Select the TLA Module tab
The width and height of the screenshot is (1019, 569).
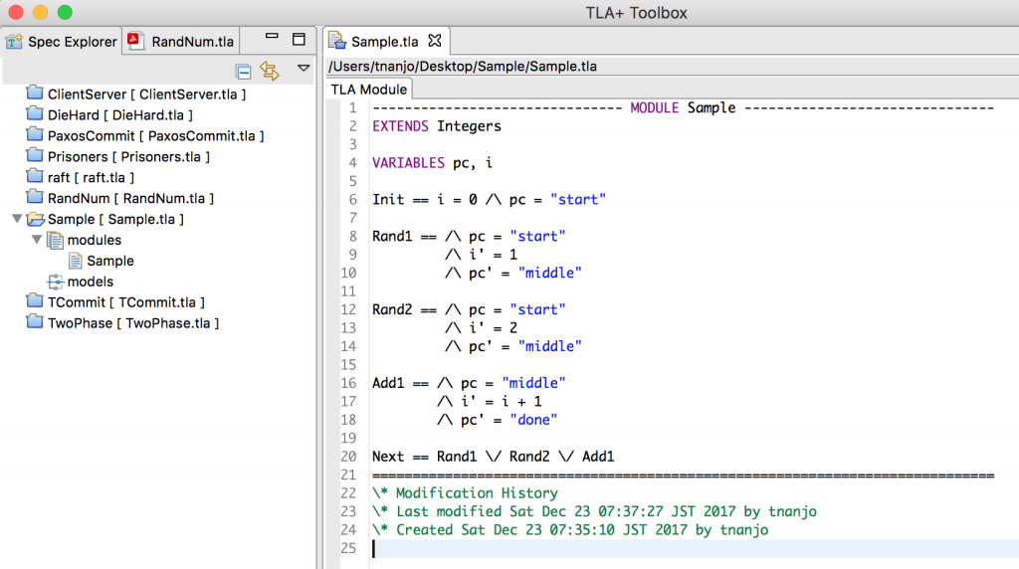point(368,90)
